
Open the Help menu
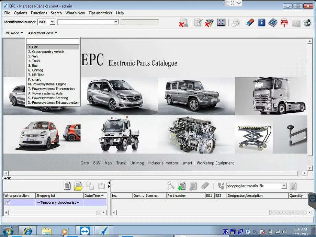(120, 13)
